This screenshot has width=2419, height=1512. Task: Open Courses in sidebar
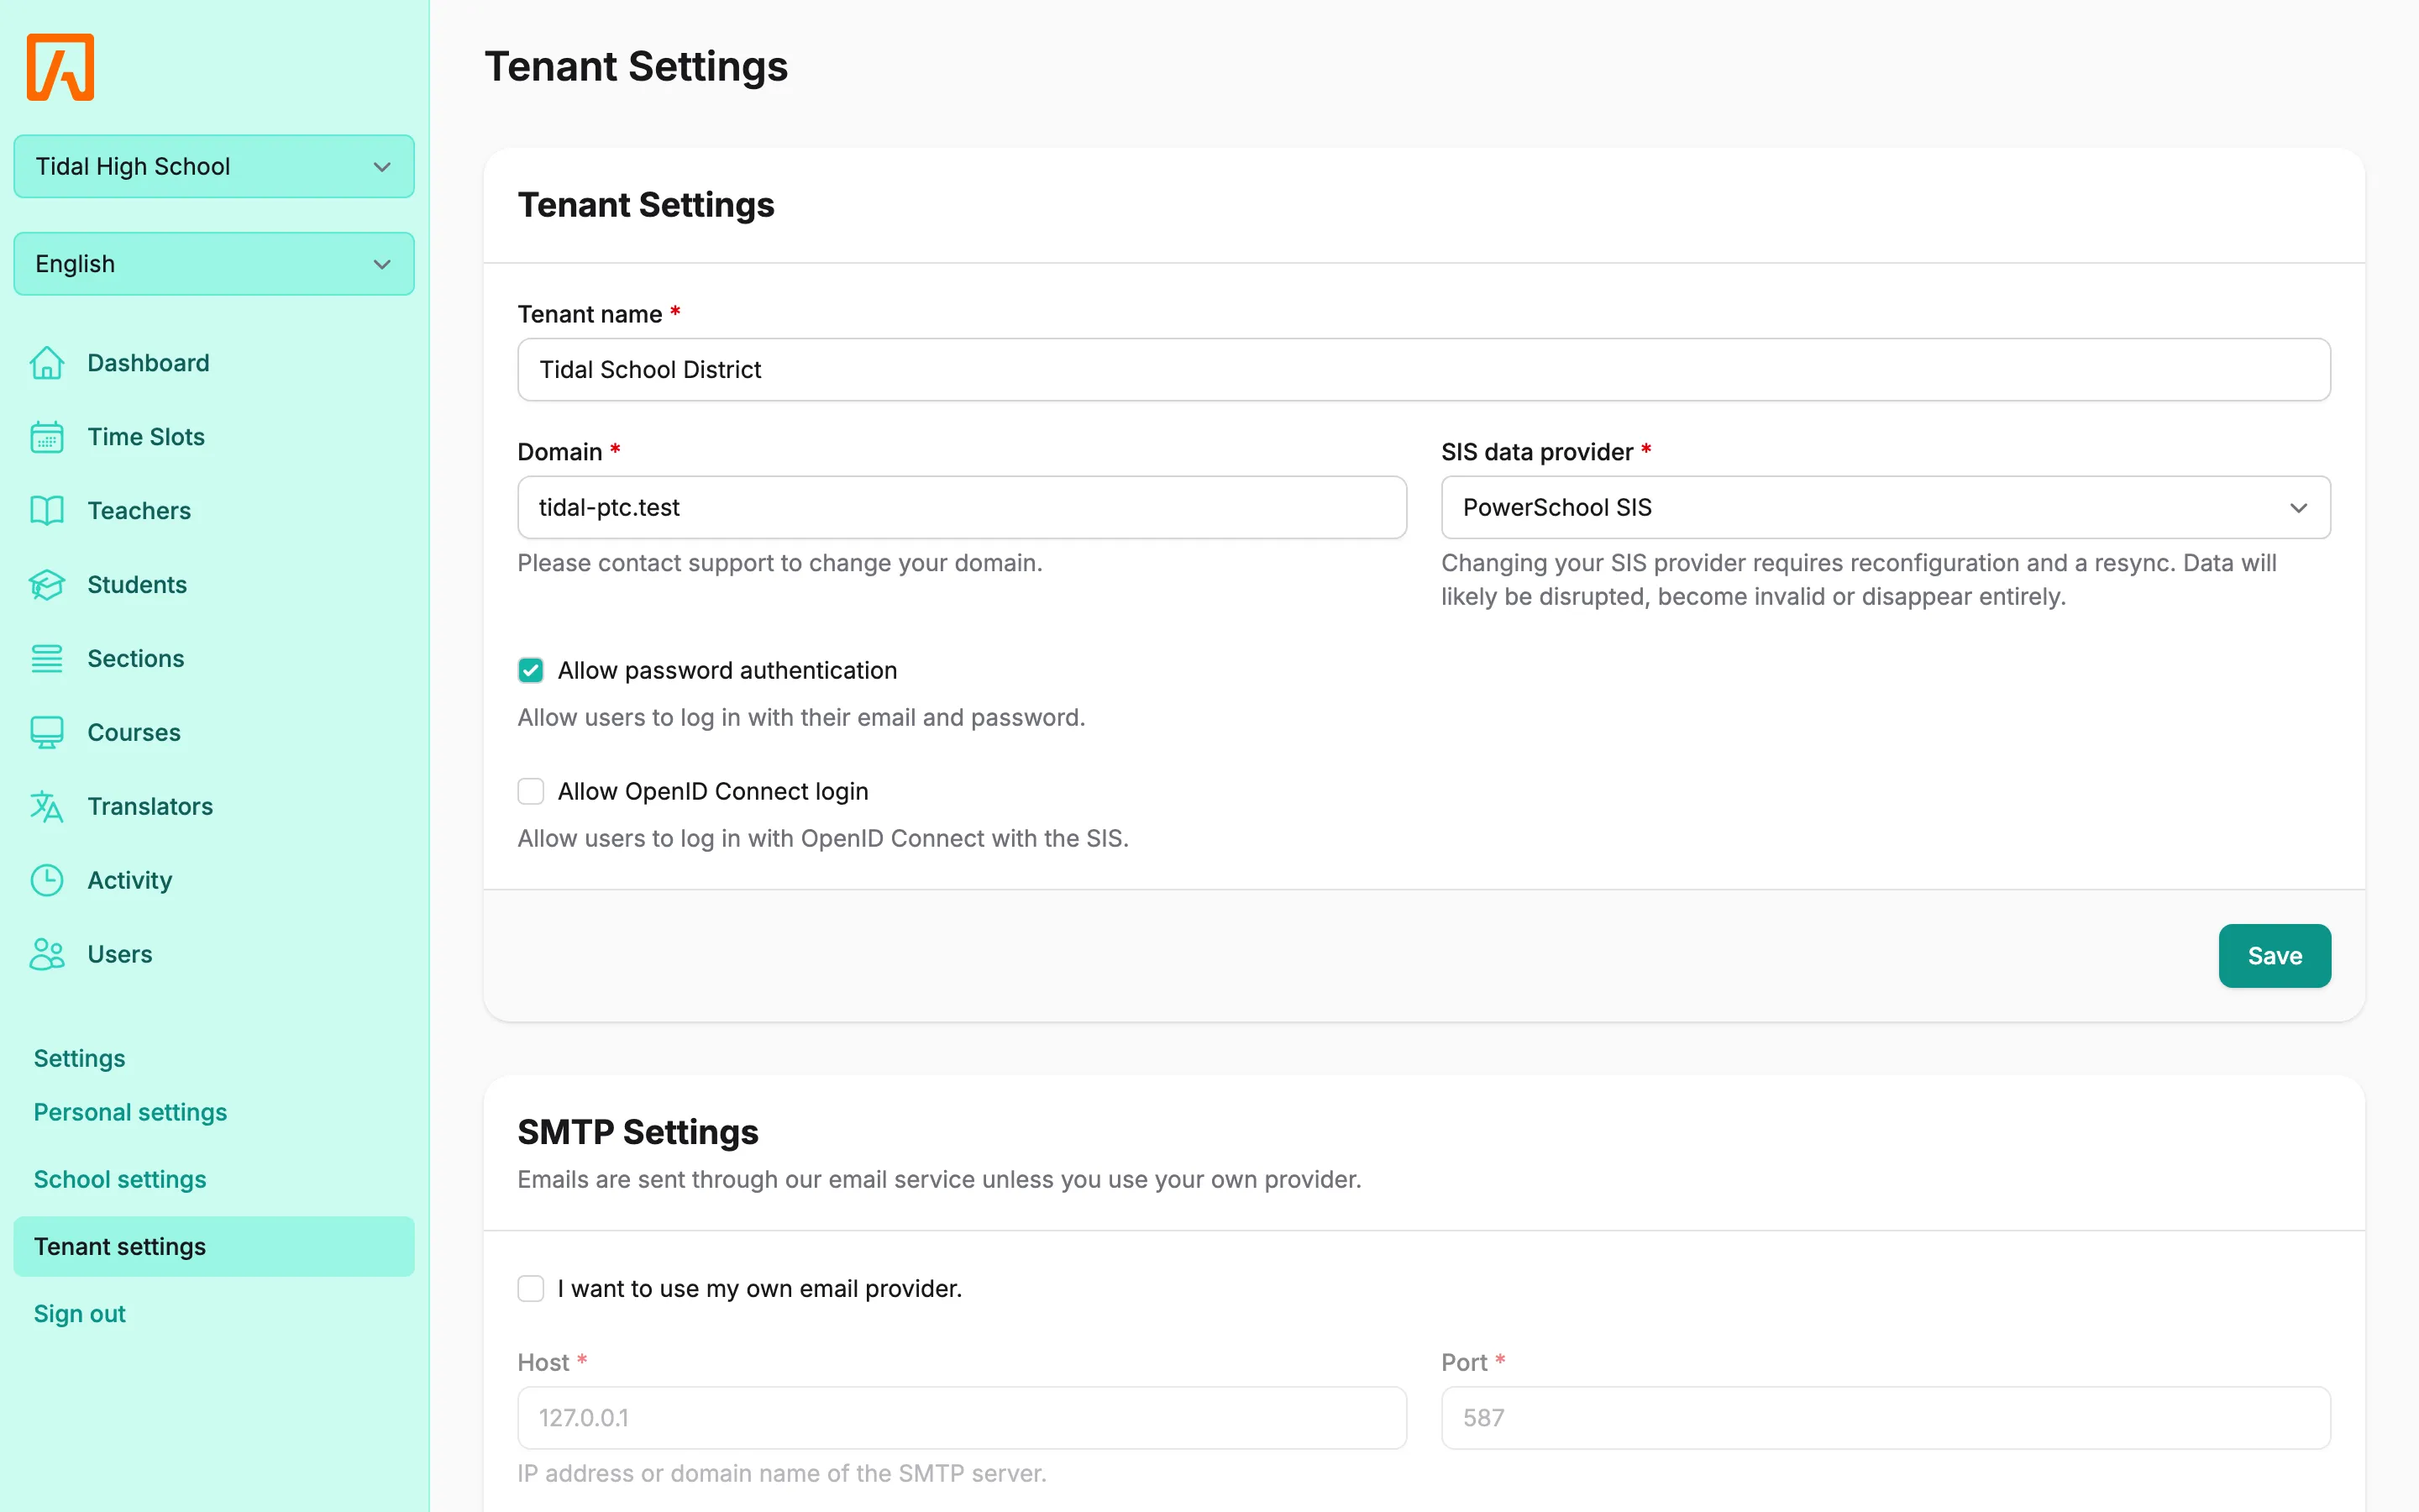(x=134, y=733)
